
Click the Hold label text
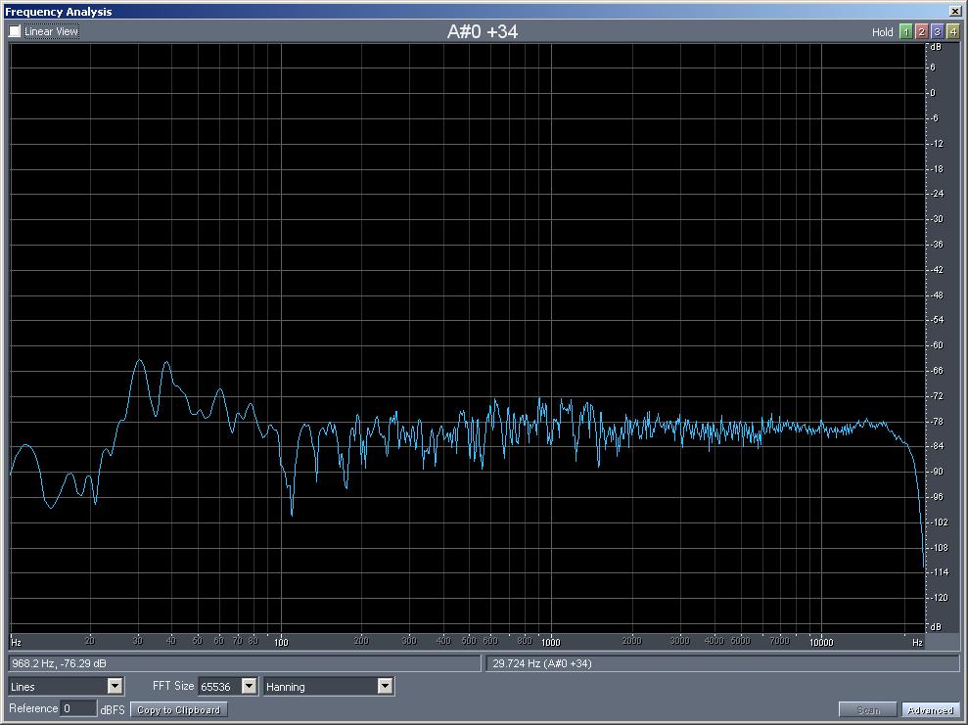[x=882, y=32]
